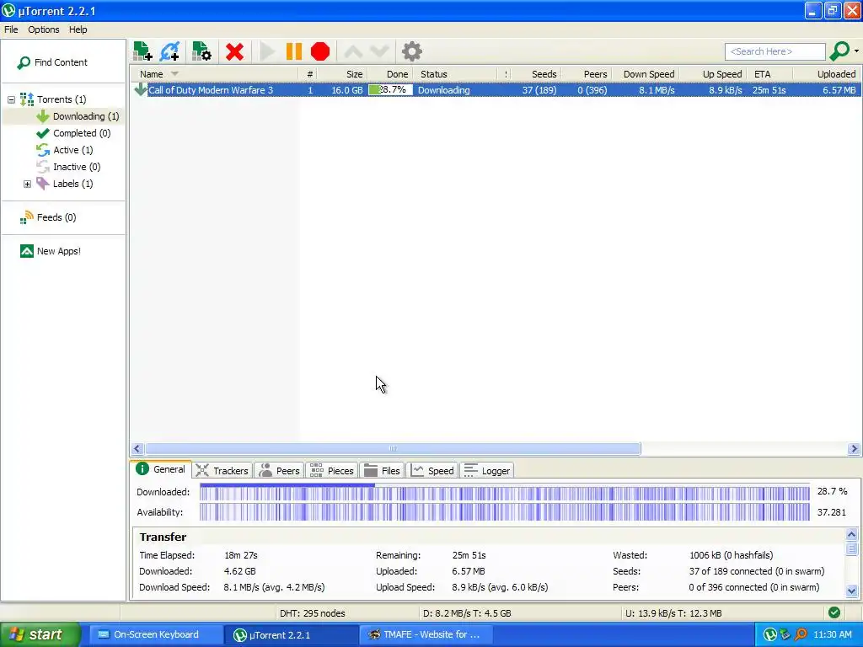The width and height of the screenshot is (863, 647).
Task: Click Create New Torrent toolbar icon
Action: 201,51
